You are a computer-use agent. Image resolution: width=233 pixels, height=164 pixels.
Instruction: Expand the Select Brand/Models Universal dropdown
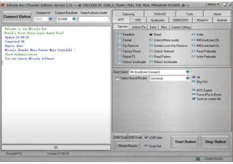click(188, 78)
